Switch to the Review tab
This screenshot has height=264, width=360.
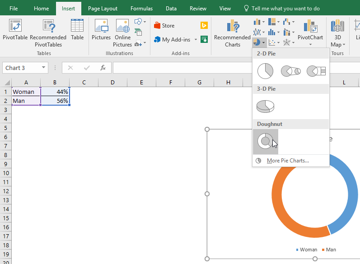[198, 9]
